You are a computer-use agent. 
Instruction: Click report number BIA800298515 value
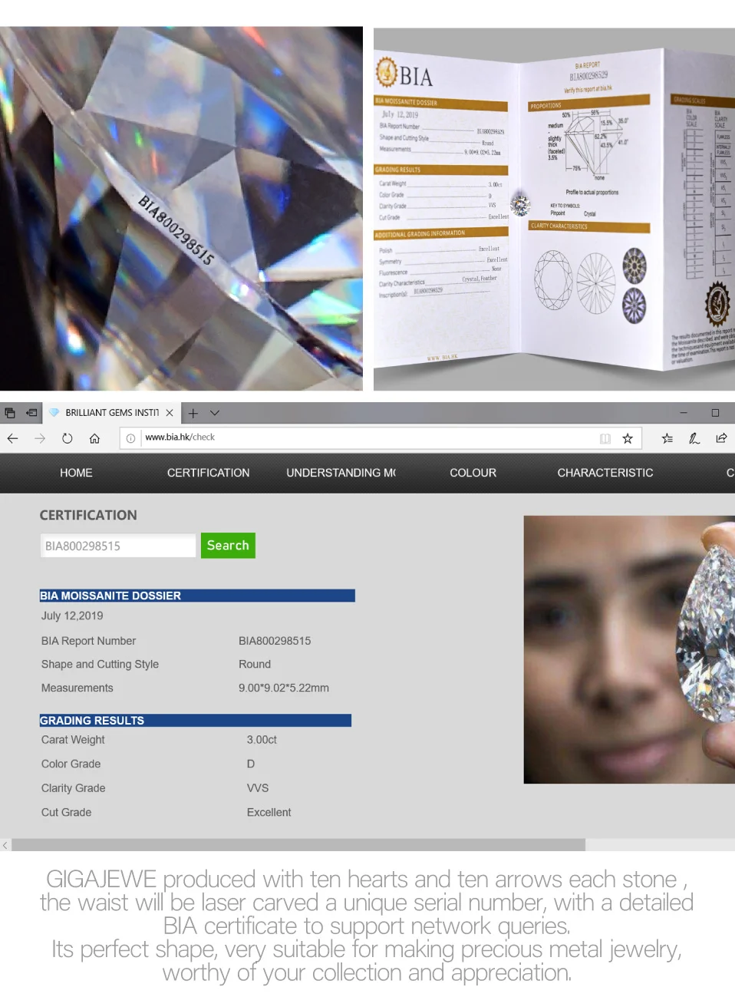[x=275, y=641]
